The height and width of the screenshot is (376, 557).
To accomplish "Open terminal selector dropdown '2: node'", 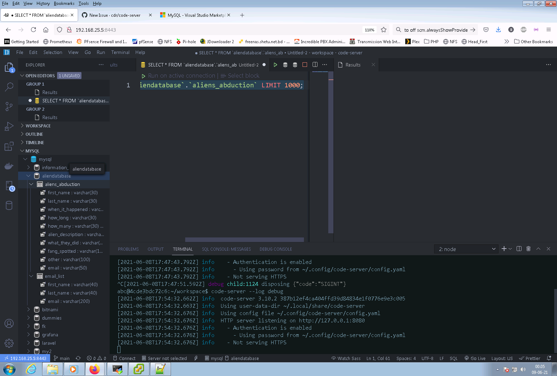I will (466, 249).
